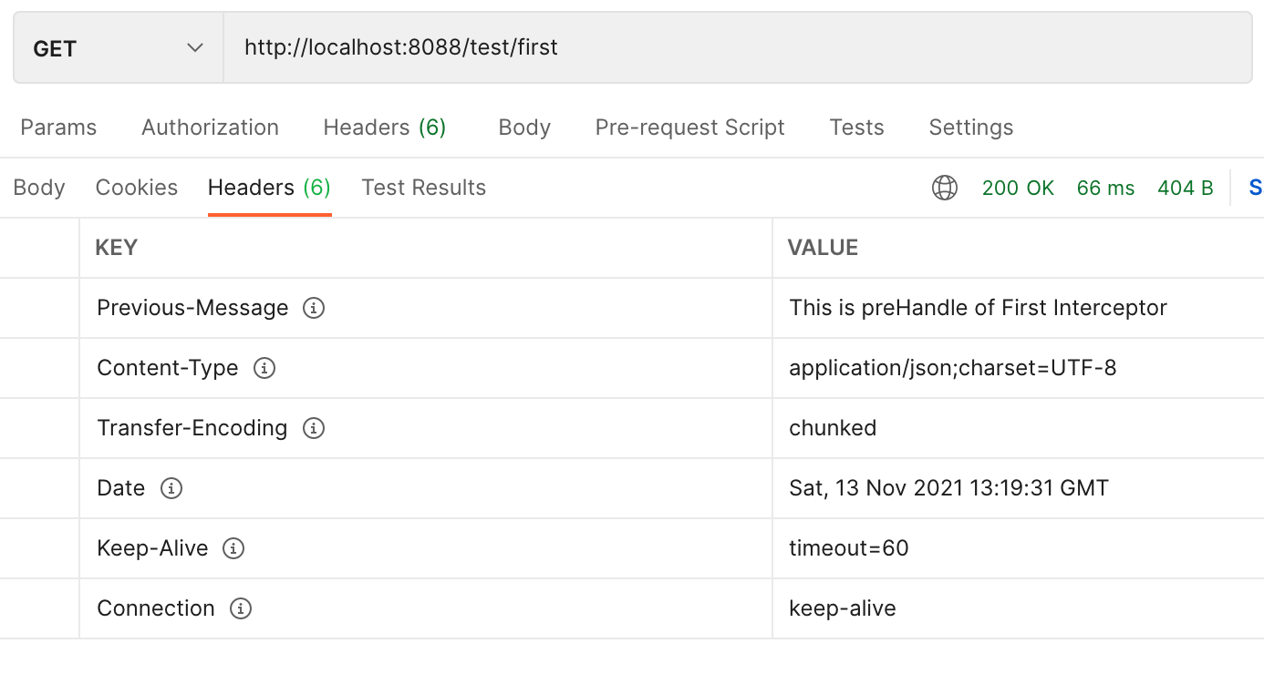This screenshot has height=674, width=1264.
Task: Click info icon beside Date header
Action: (171, 488)
